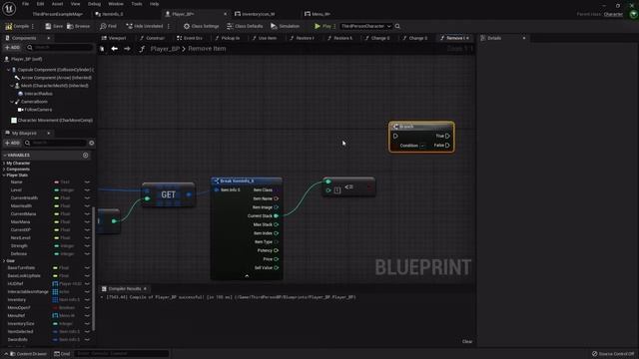Collapse the Mesh CharacterMesh0 item
Viewport: 639px width, 359px height.
point(11,86)
